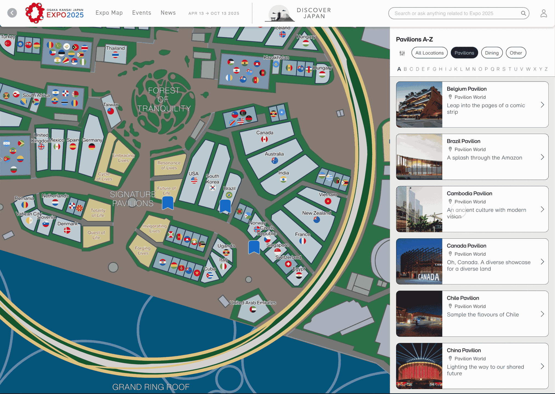This screenshot has width=555, height=394.
Task: Click the Canada flag marker on map
Action: (x=264, y=140)
